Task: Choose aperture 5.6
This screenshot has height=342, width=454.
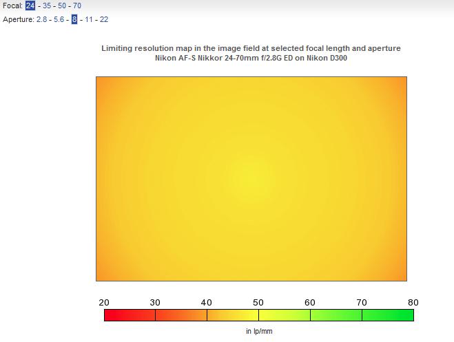Action: (x=59, y=19)
